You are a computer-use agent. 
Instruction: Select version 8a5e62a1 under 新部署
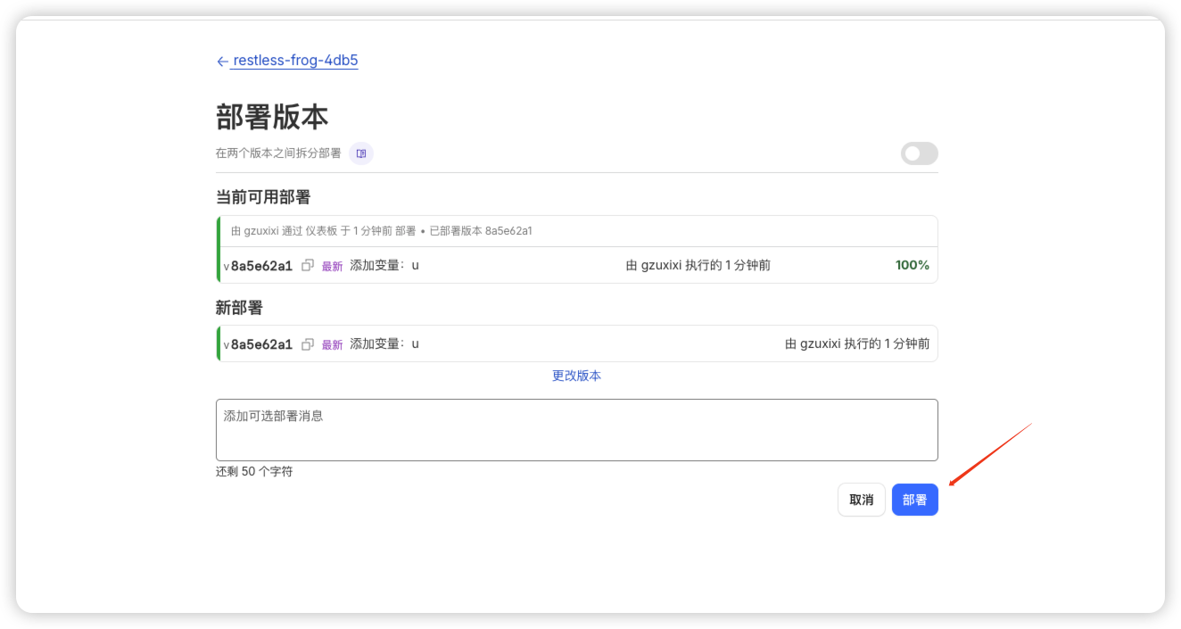[260, 344]
